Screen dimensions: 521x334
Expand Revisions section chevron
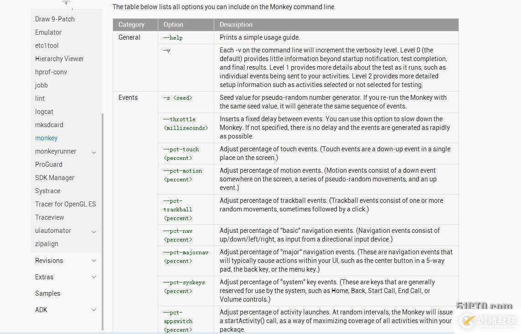[94, 261]
